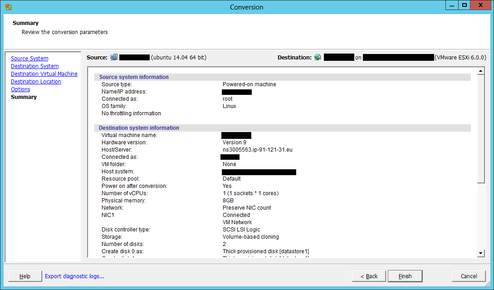494x290 pixels.
Task: Click the 'Source type:' label
Action: coord(117,84)
